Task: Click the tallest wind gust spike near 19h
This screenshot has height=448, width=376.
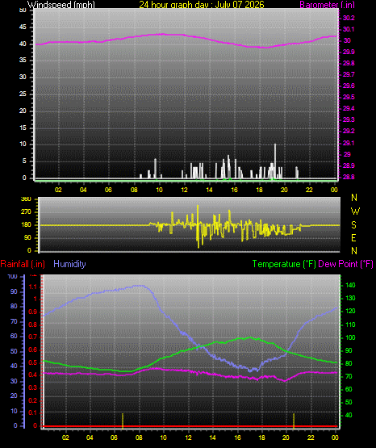Action: 275,161
